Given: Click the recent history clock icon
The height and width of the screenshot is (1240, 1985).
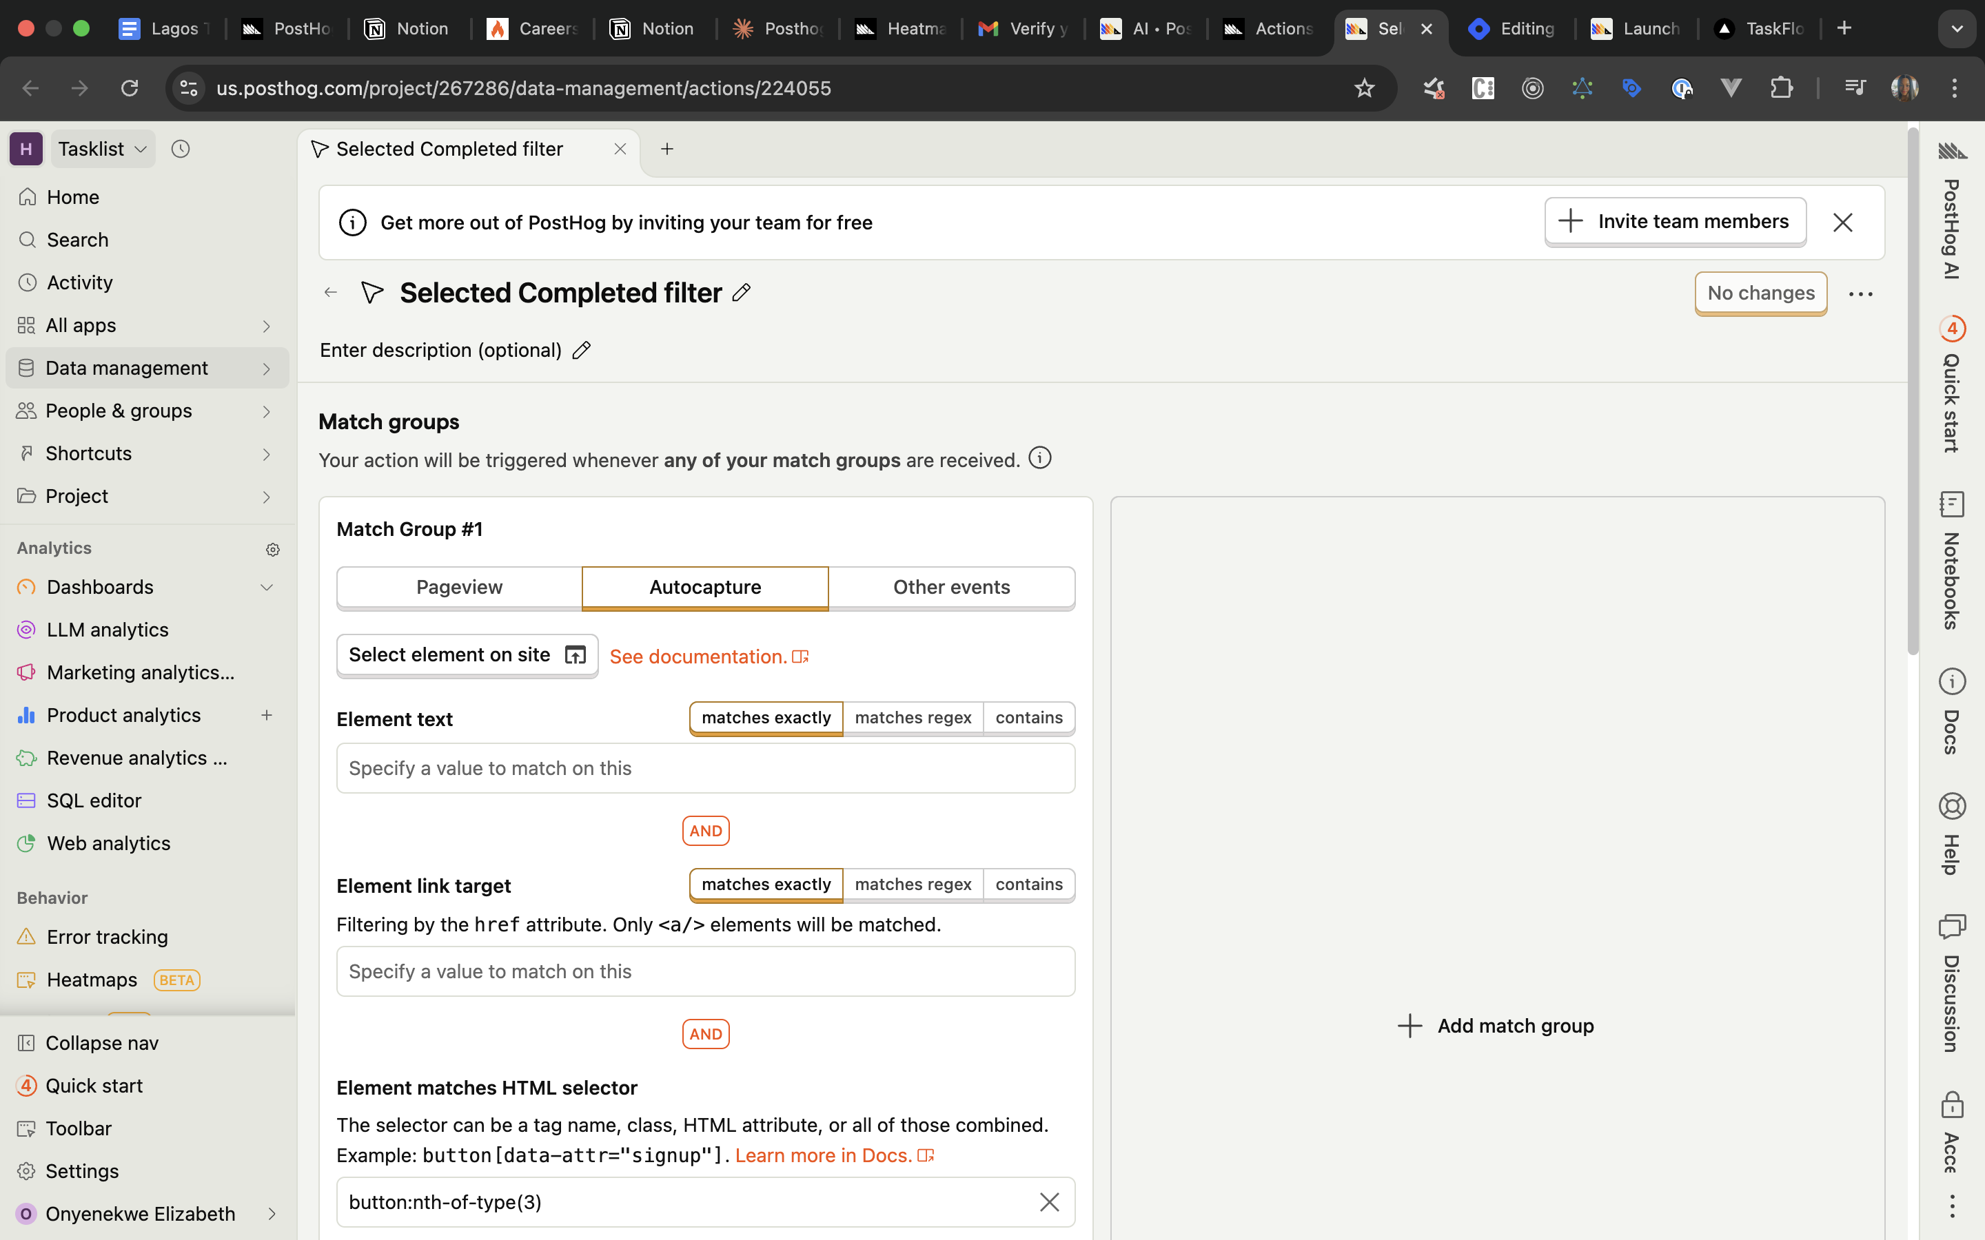Looking at the screenshot, I should point(181,148).
